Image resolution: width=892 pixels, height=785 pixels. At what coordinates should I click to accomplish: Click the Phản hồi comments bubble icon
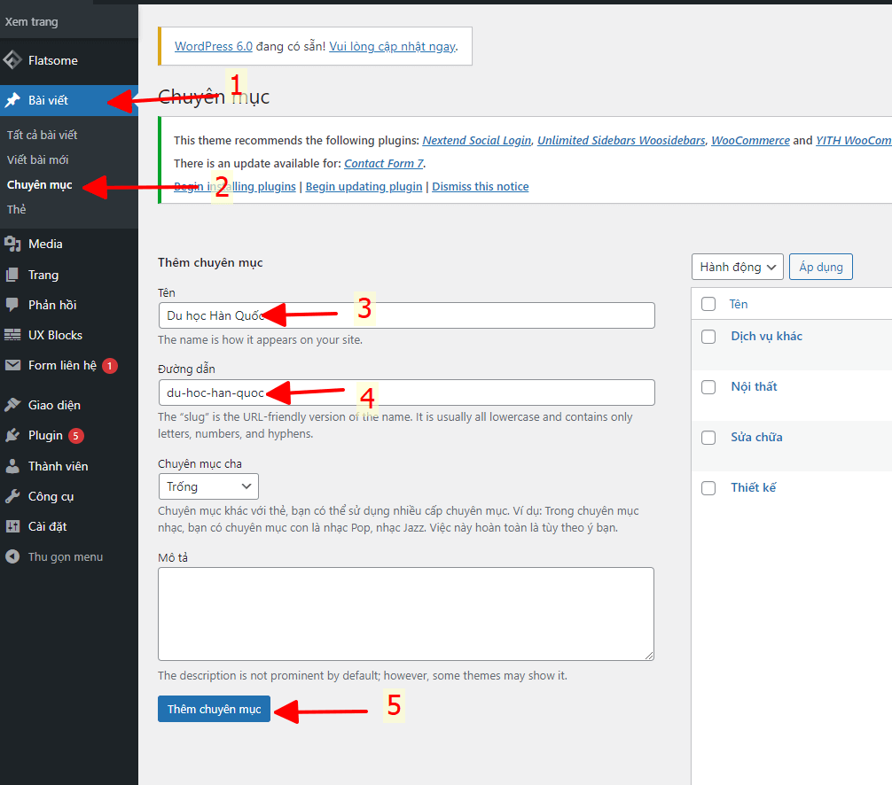tap(12, 305)
